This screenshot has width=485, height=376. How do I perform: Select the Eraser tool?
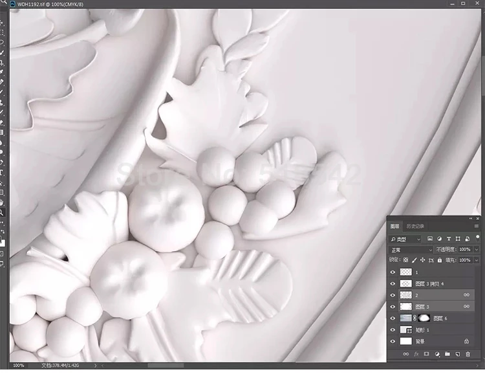click(1, 122)
